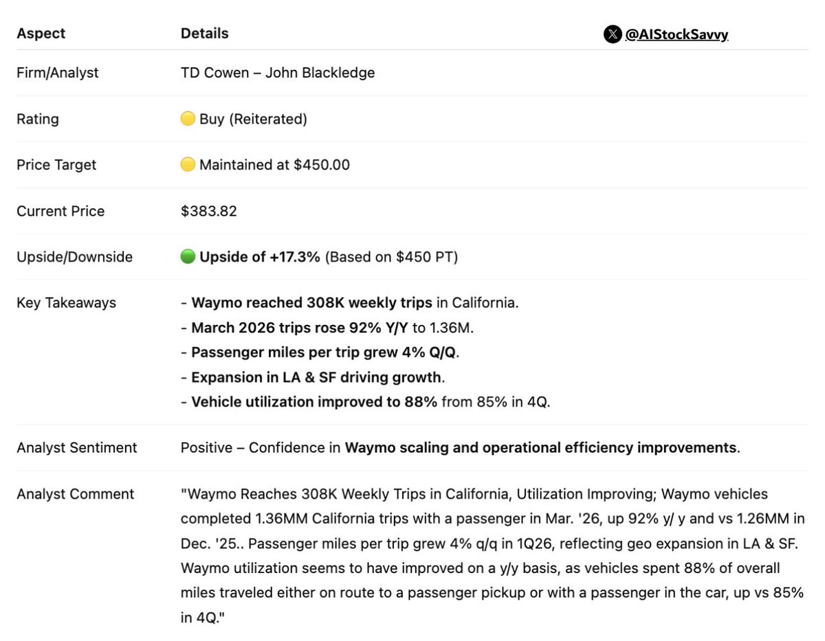Click the yellow circle beside Maintained at $450.00
The height and width of the screenshot is (641, 825).
coord(188,165)
